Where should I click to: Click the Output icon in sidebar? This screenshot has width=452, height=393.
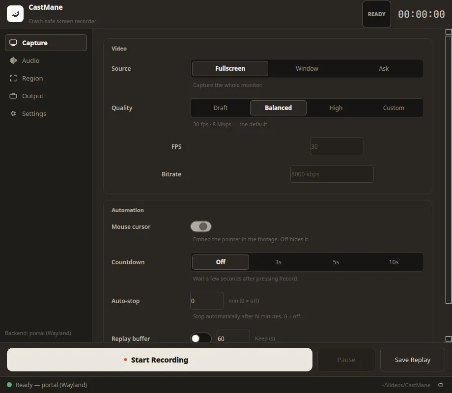(13, 96)
